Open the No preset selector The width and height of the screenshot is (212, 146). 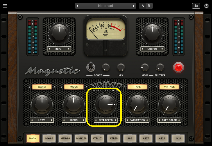106,6
